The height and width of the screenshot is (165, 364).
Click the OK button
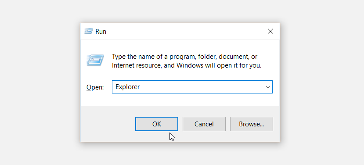click(157, 124)
